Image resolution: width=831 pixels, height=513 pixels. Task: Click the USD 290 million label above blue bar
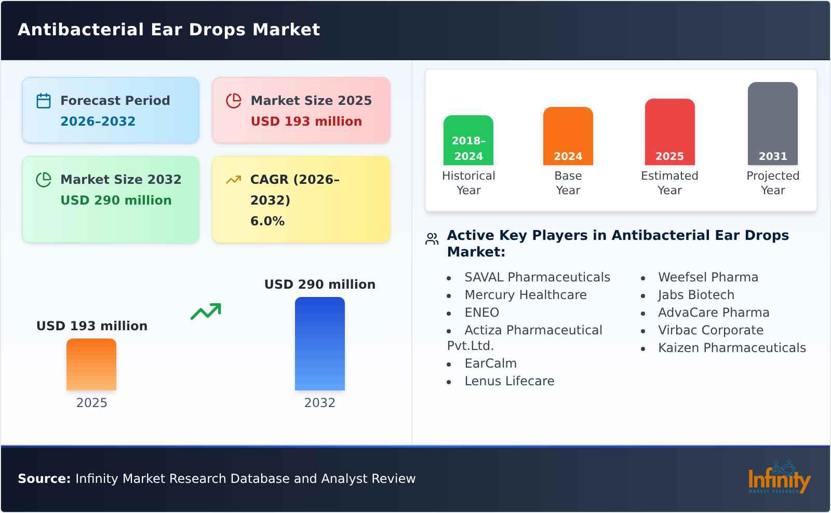(320, 285)
